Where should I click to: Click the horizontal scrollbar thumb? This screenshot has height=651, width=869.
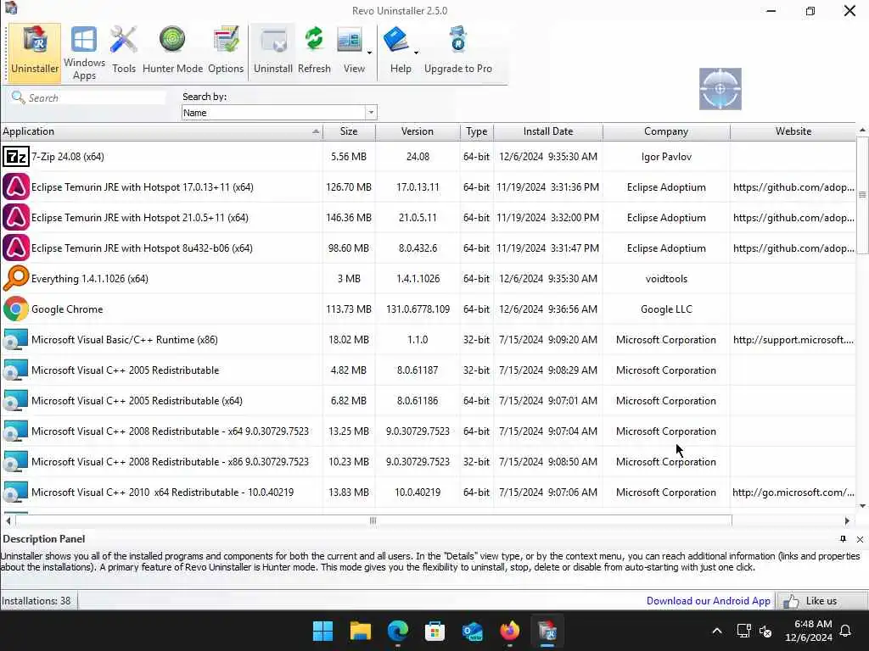pyautogui.click(x=373, y=520)
